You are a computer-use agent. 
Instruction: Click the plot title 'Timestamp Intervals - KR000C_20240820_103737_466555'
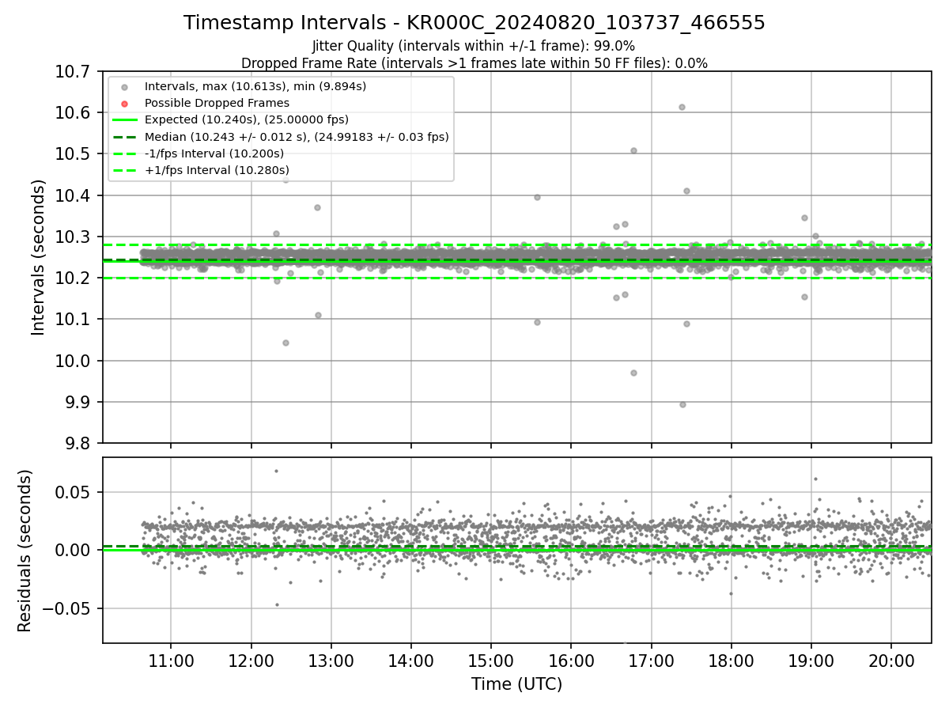475,23
